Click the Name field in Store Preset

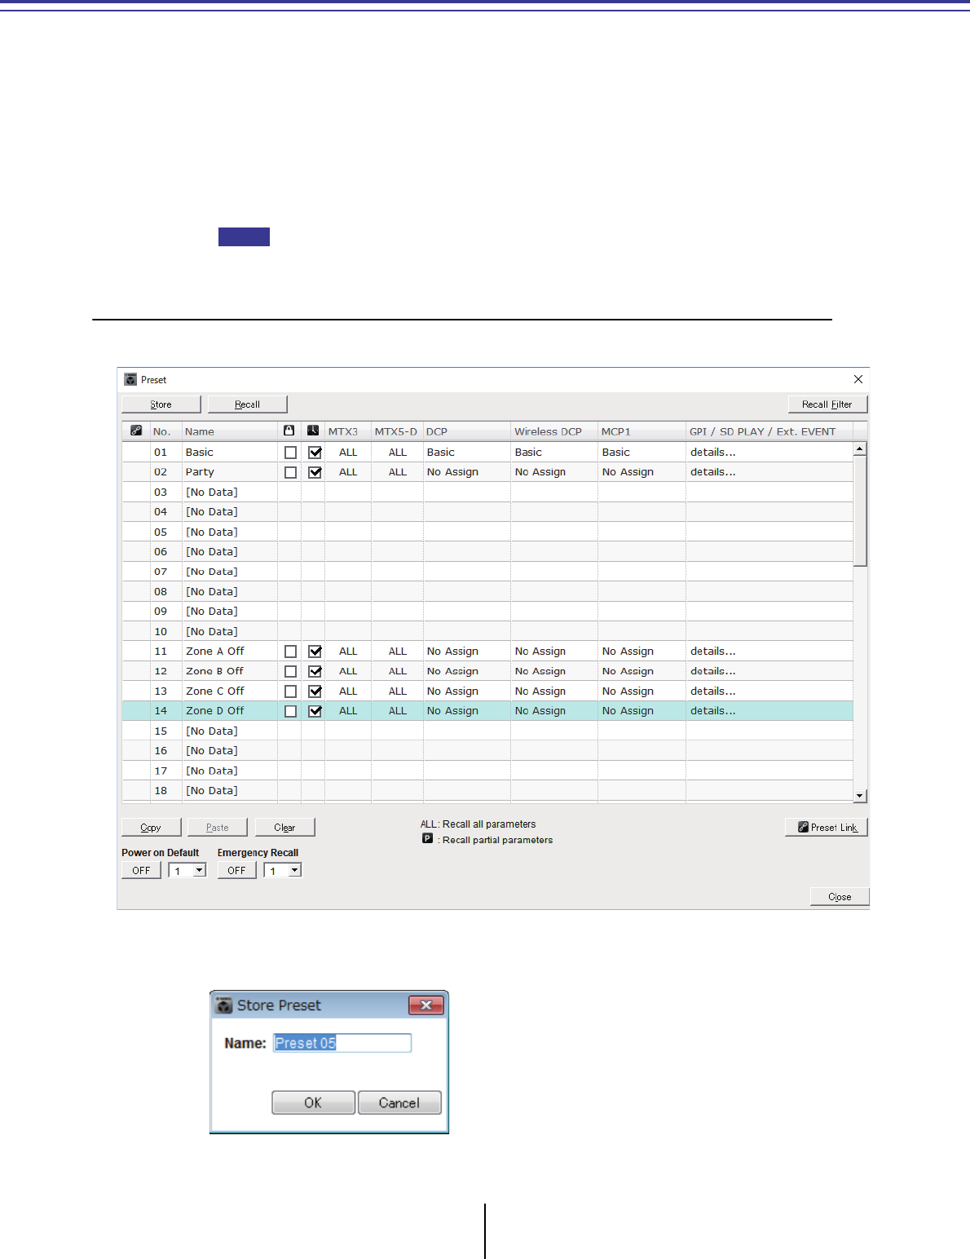pyautogui.click(x=342, y=1043)
